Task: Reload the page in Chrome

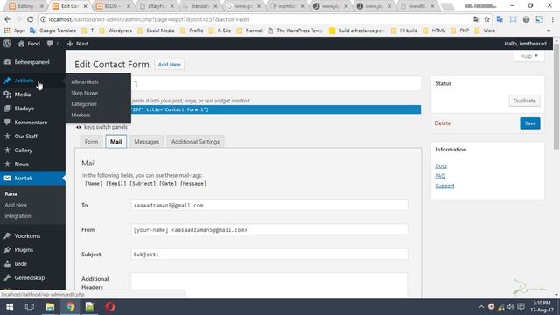Action: coord(30,19)
